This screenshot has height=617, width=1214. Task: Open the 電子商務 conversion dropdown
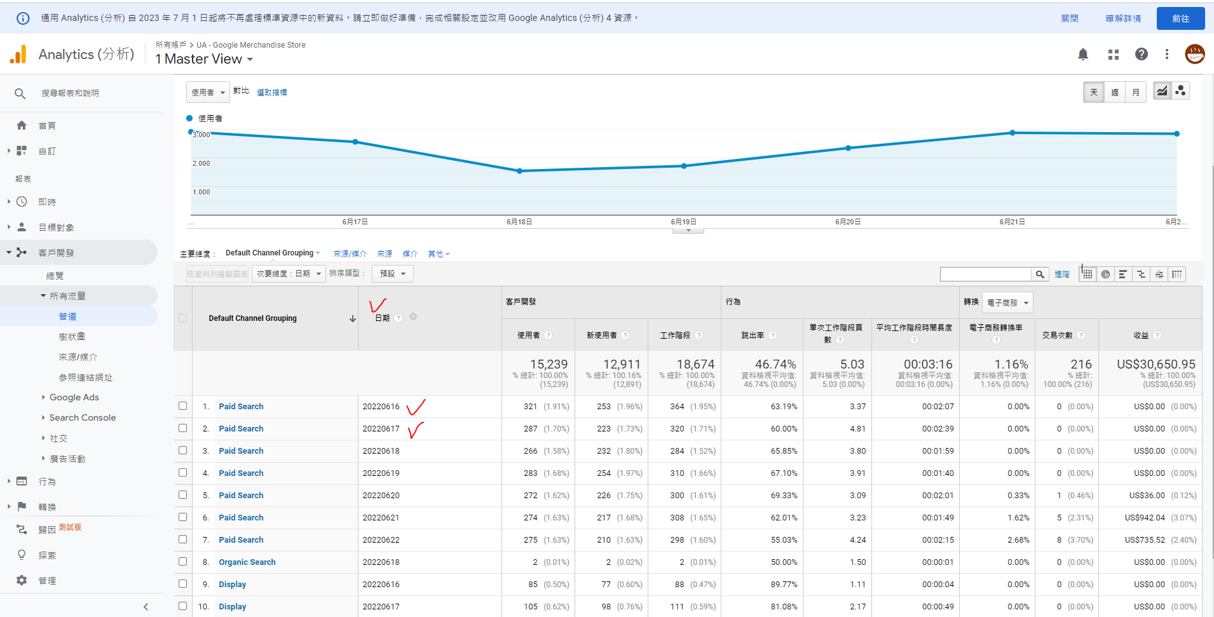point(1007,303)
